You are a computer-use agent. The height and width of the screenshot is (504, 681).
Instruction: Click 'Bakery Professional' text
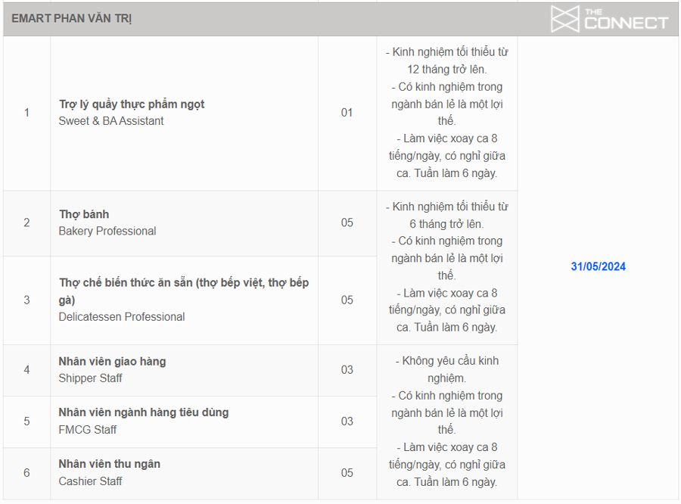(107, 231)
